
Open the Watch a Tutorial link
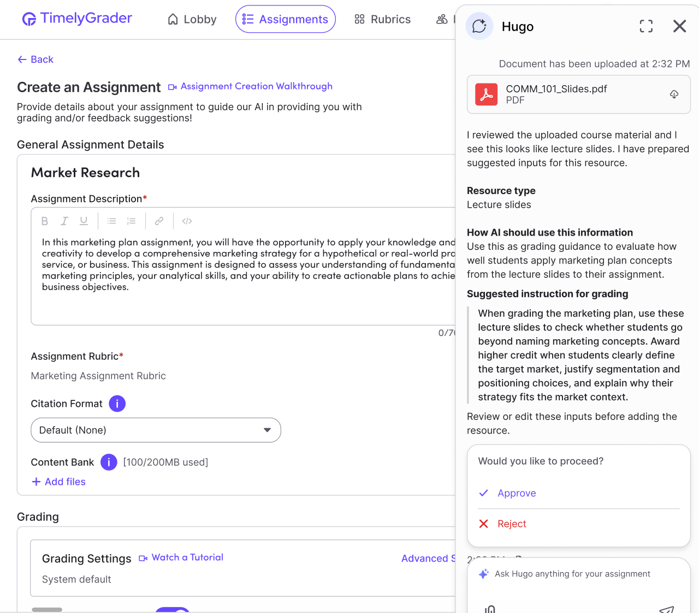pos(181,557)
